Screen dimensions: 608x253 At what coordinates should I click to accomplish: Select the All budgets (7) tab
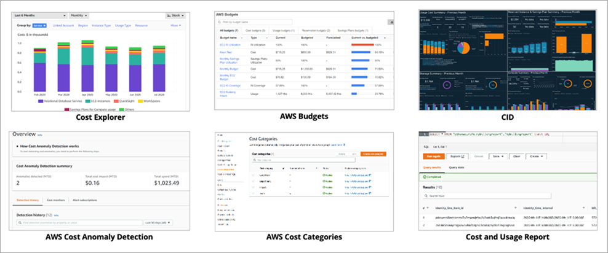(230, 30)
